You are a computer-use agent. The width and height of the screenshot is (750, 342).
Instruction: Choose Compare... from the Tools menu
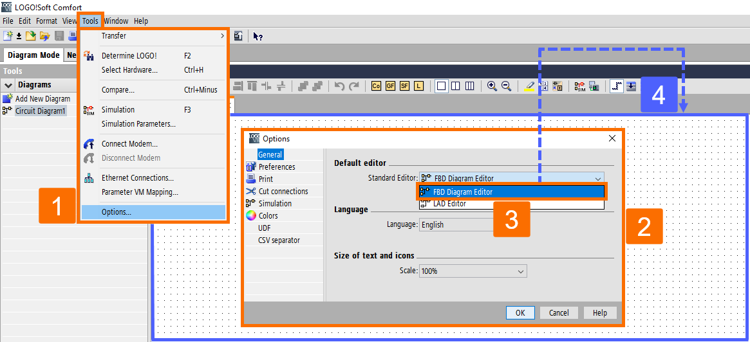click(x=153, y=90)
